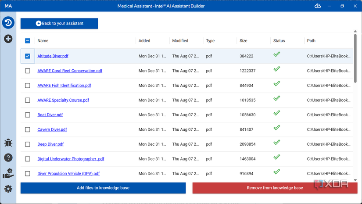Open the Cavern Diver.pdf link
Image resolution: width=362 pixels, height=204 pixels.
click(x=52, y=129)
